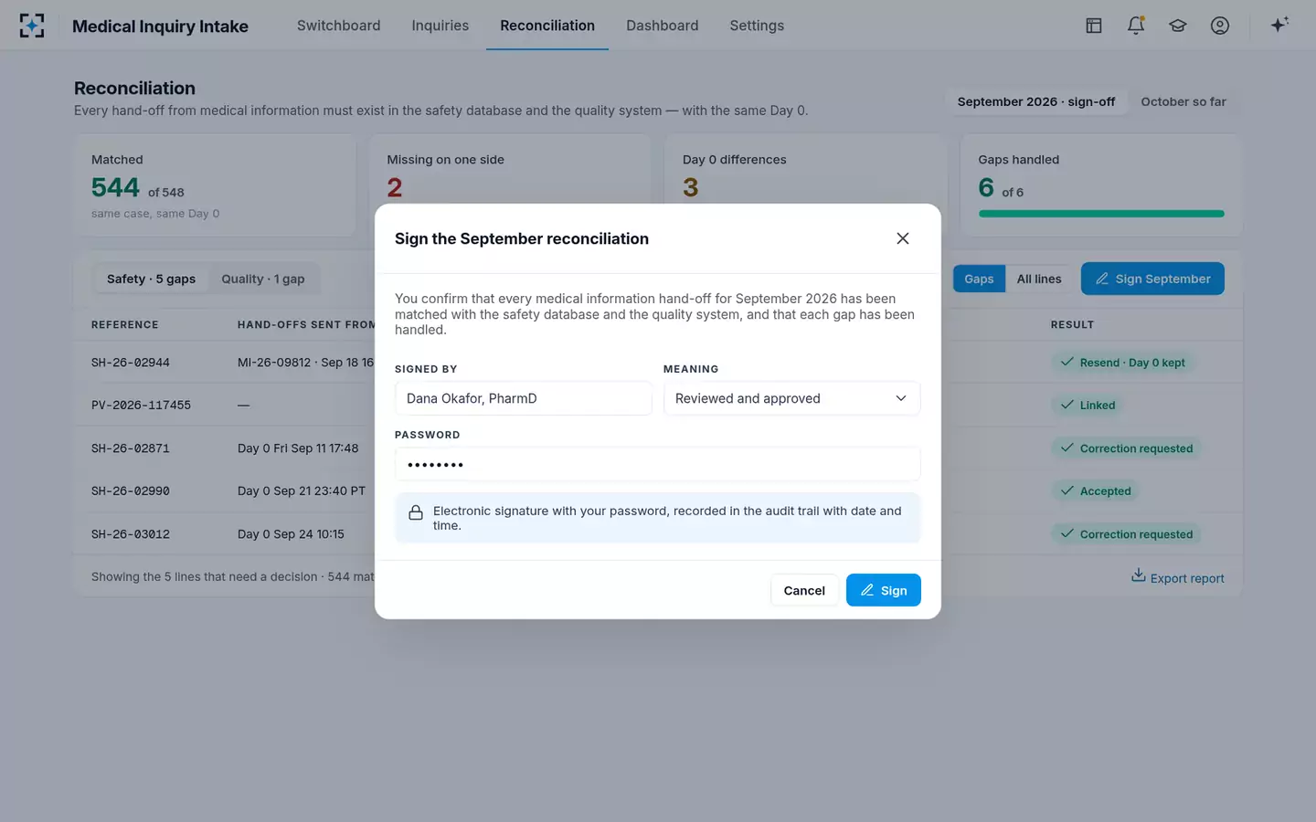Click the Sign September button
The height and width of the screenshot is (822, 1316).
click(1152, 279)
